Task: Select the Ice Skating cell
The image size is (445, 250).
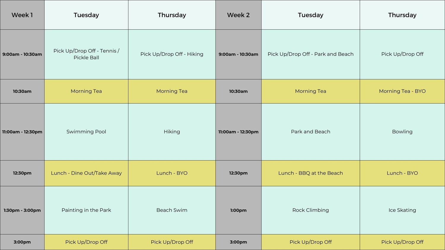Action: point(402,210)
